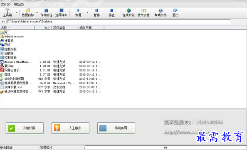Screen dimensions: 247x150
Task: Click the 2017-11-28 date cell
Action: pyautogui.click(x=90, y=79)
